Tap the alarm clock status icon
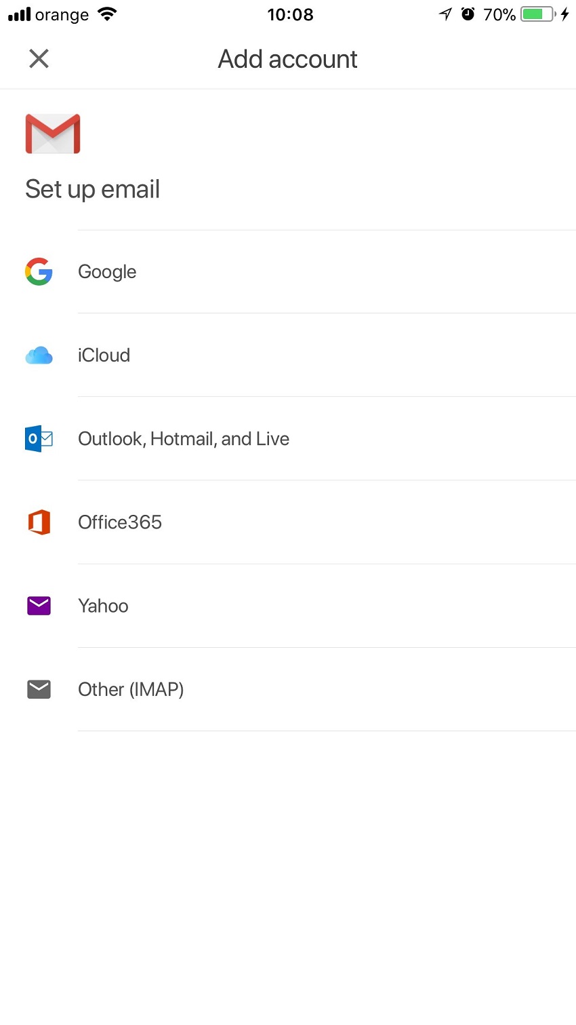This screenshot has width=576, height=1025. 468,14
